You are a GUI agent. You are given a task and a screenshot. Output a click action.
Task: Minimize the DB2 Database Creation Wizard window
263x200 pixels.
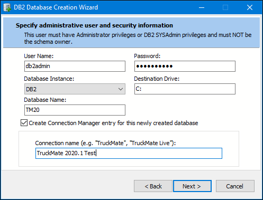pyautogui.click(x=202, y=7)
